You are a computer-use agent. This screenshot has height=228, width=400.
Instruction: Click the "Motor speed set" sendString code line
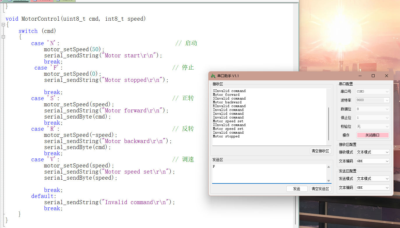110,172
